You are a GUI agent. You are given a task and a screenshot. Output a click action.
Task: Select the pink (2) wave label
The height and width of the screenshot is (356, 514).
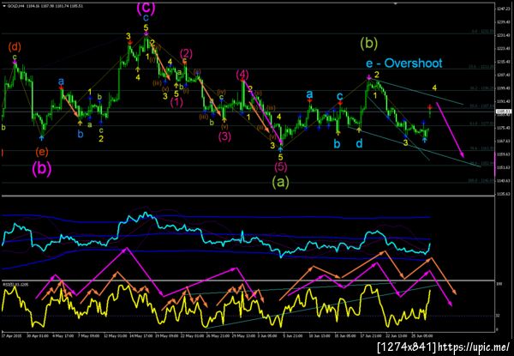[x=186, y=53]
